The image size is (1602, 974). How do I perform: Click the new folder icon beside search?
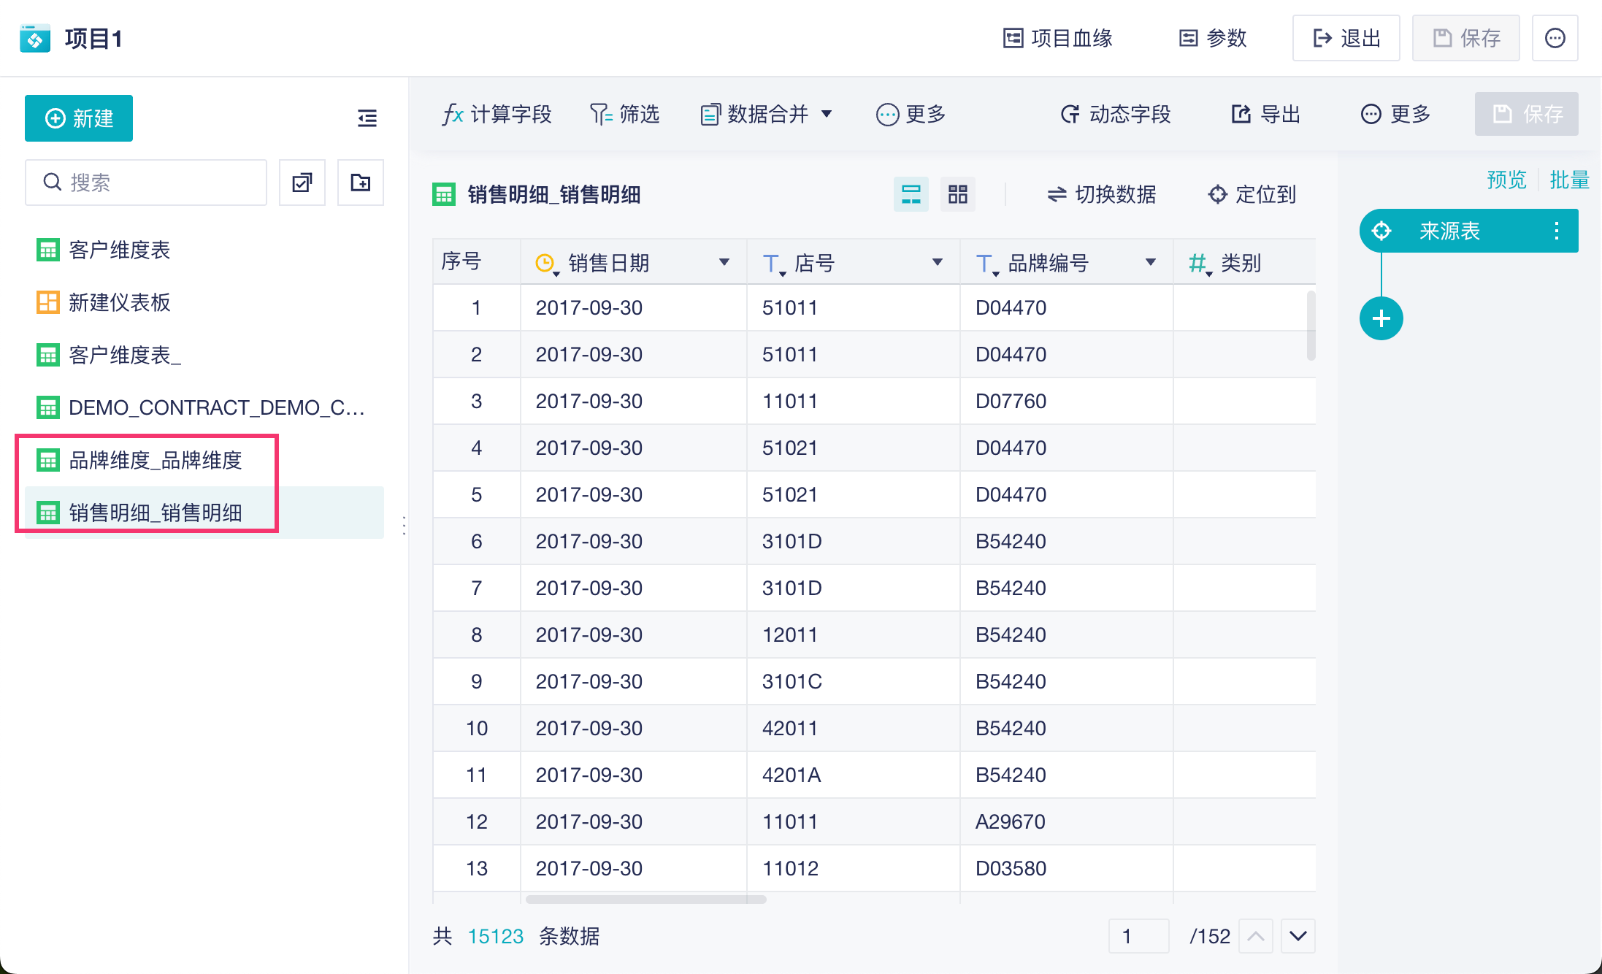[x=360, y=183]
